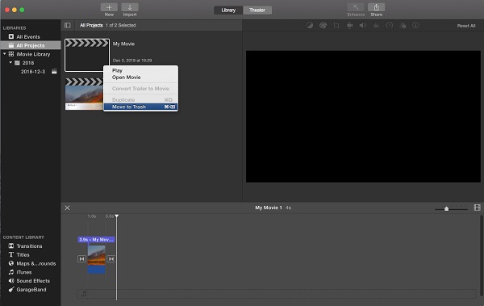Show the clip information inspector
484x306 pixels.
tap(415, 25)
